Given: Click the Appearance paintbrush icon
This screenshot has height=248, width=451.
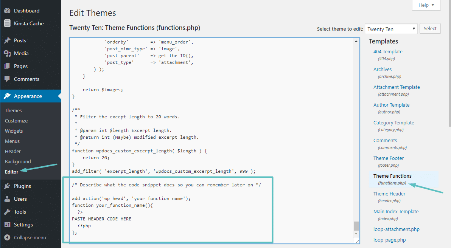Looking at the screenshot, I should point(8,96).
